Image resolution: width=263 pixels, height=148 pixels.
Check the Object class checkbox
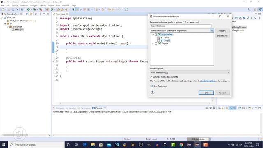156,44
